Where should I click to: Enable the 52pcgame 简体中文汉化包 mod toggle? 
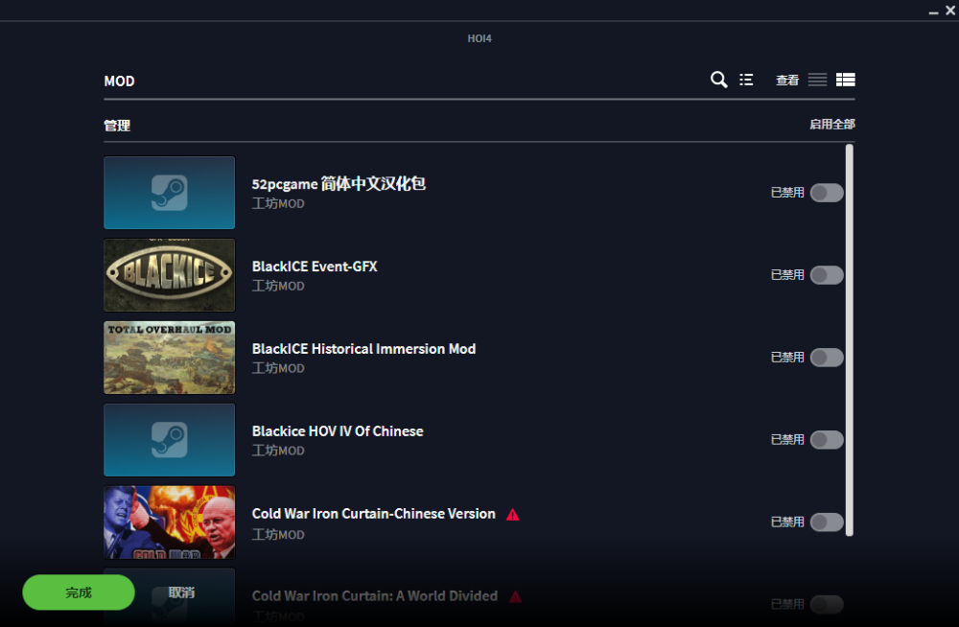(x=827, y=193)
